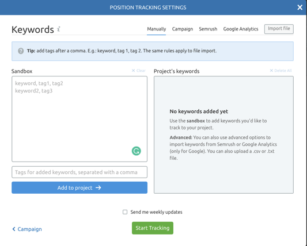The height and width of the screenshot is (246, 307).
Task: Click the back chevron beside Campaign
Action: (x=14, y=229)
